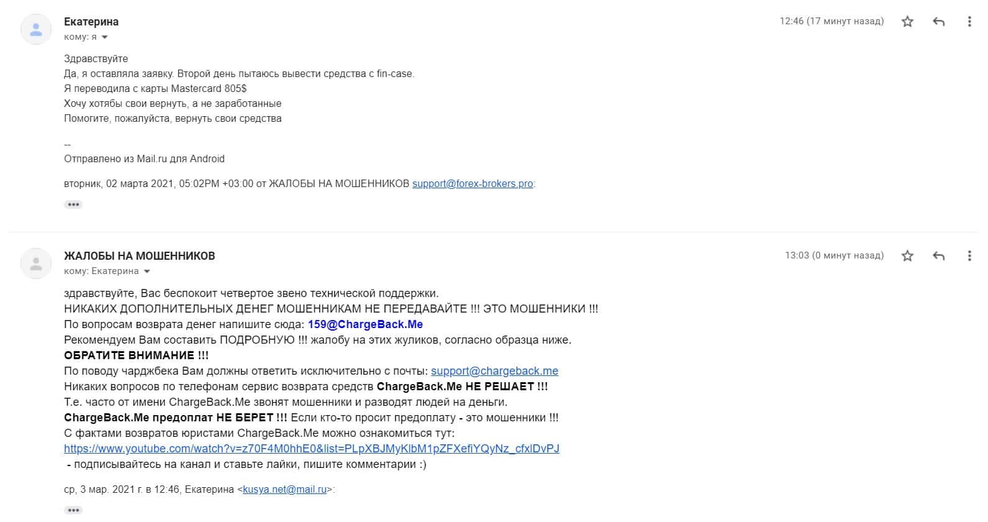Star the ЖАЛОБЫ НА МОШЕННИКОВ message
The image size is (988, 522).
pyautogui.click(x=907, y=256)
